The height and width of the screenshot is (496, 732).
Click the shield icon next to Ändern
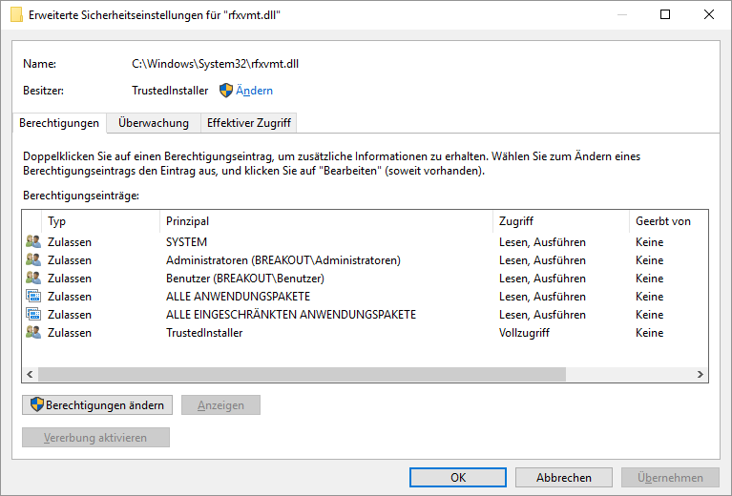(226, 91)
